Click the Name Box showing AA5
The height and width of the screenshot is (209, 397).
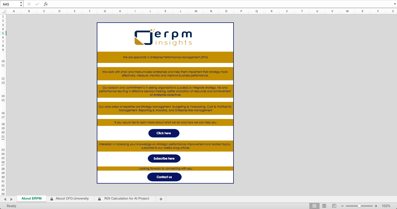pyautogui.click(x=10, y=4)
